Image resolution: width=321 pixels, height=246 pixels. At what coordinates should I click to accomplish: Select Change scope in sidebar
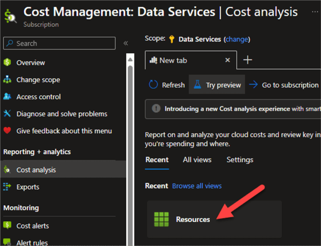(x=38, y=80)
